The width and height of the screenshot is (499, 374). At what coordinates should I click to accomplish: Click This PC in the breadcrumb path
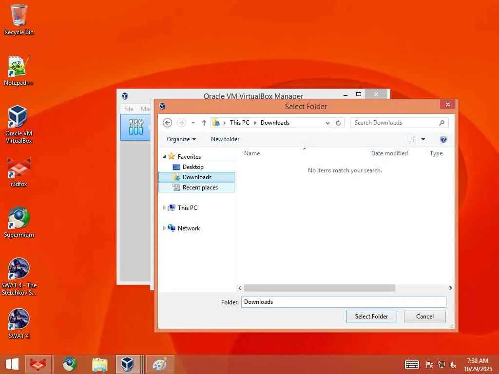click(x=240, y=123)
